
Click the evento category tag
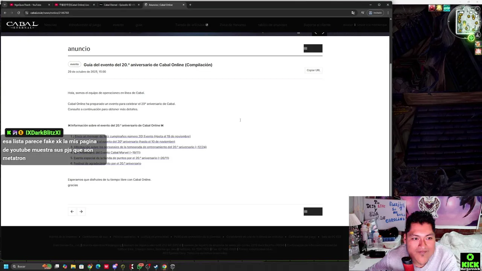75,64
